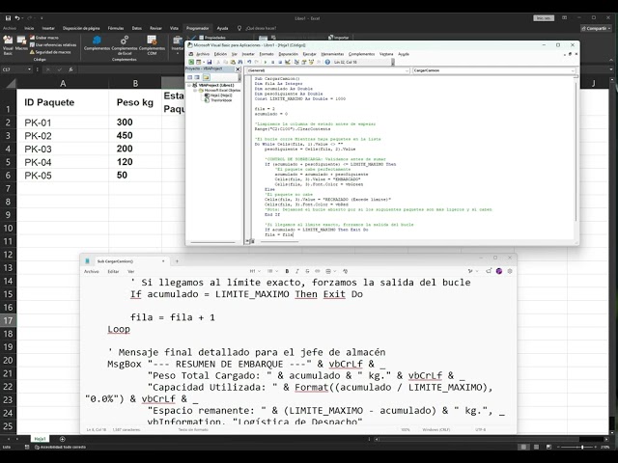Viewport: 618px width, 463px height.
Task: Click the Undo icon in VBA toolbar
Action: point(249,62)
